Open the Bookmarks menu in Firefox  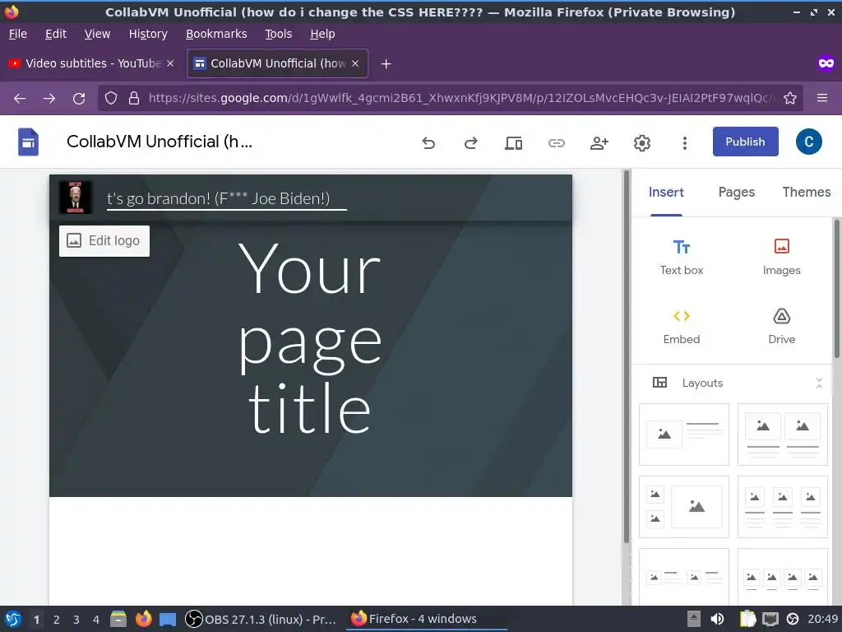(x=216, y=34)
